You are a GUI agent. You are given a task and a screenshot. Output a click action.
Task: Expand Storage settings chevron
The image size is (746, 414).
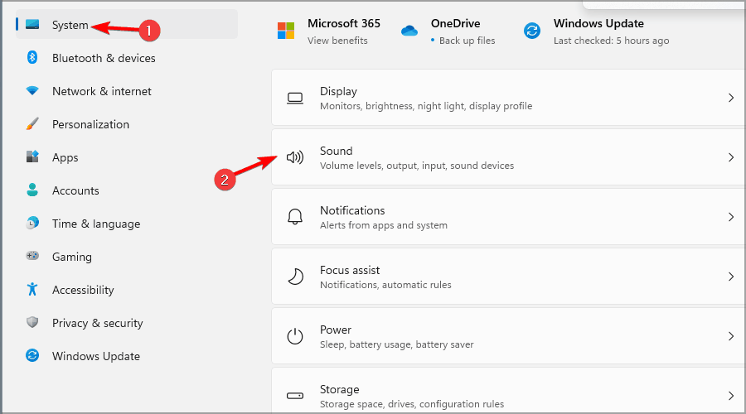click(x=731, y=396)
